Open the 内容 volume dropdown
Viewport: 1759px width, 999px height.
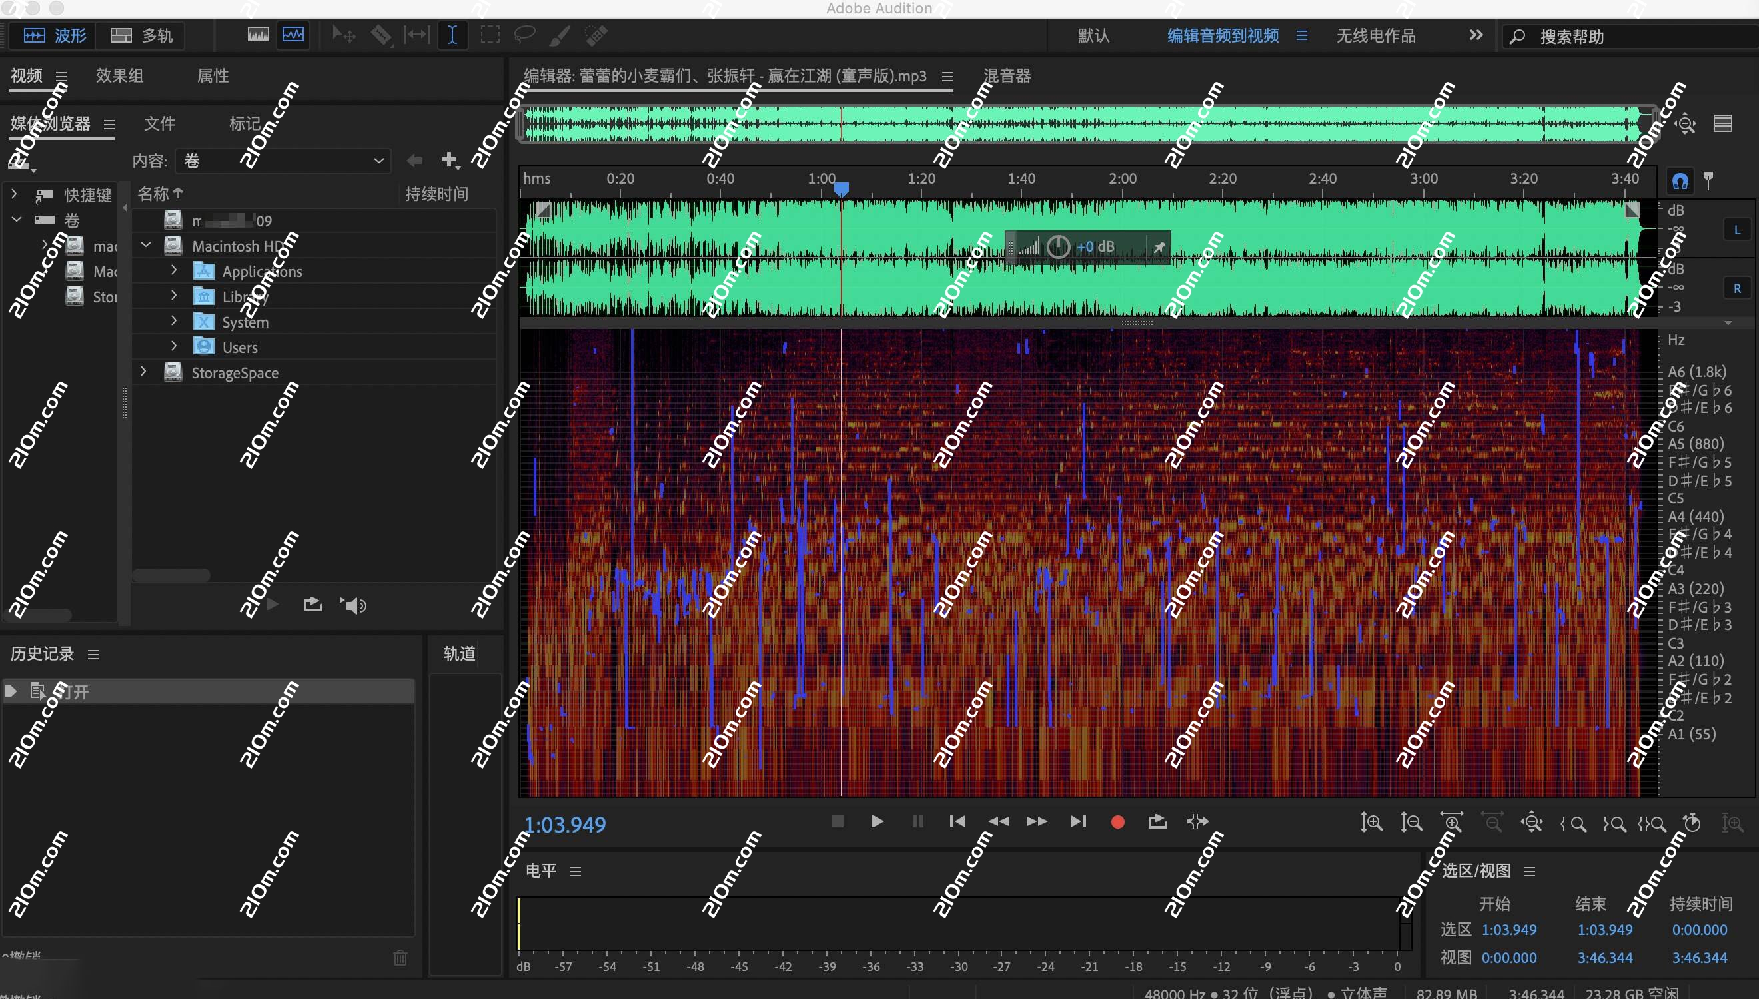378,161
